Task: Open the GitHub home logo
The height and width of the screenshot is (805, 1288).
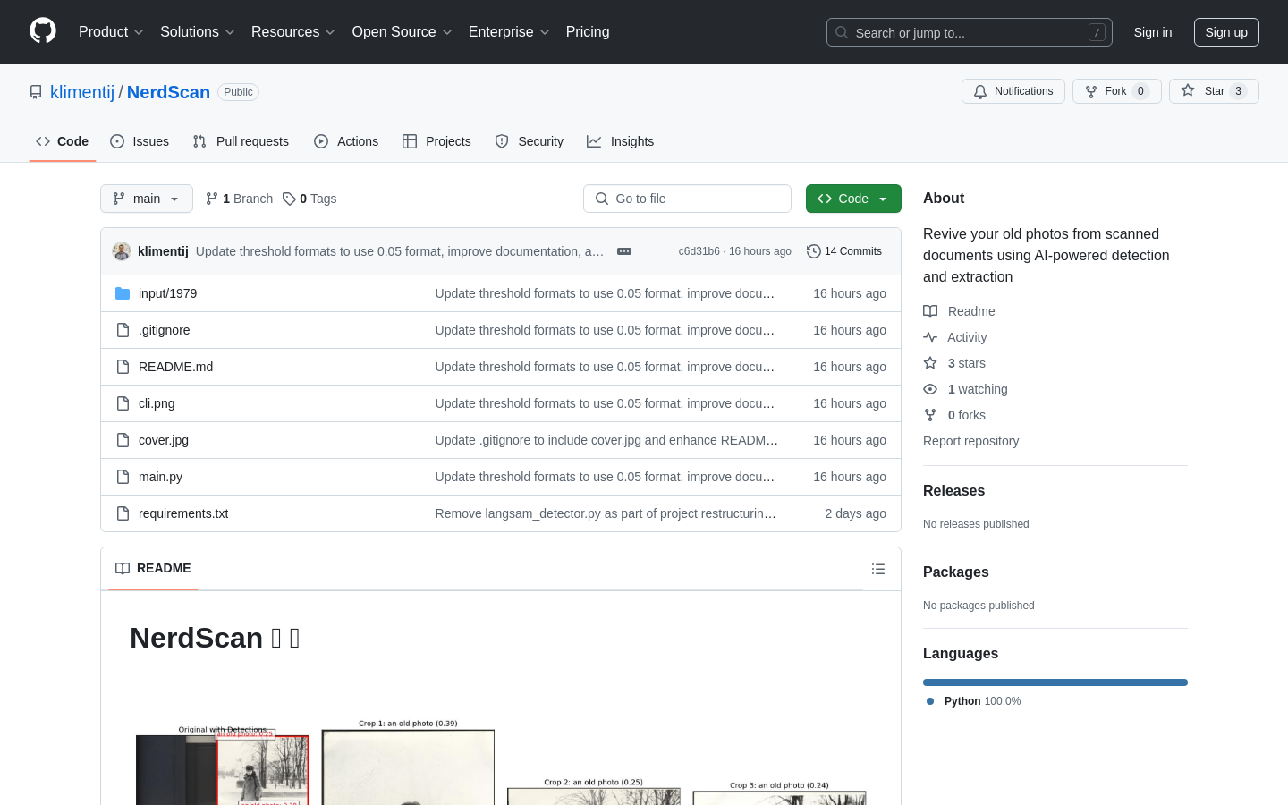Action: click(43, 31)
